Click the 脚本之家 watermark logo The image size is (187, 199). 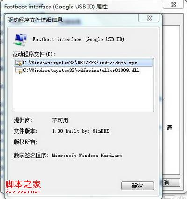coord(23,186)
